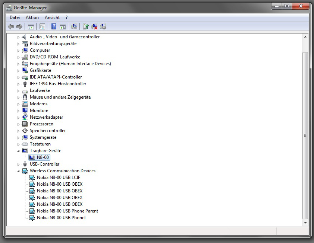Expand the Systemgeräte node

18,138
